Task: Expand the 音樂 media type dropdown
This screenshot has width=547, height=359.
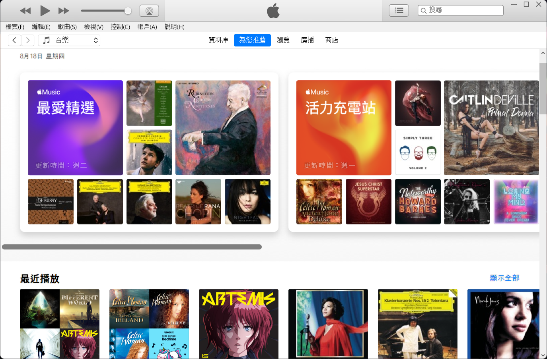Action: 69,40
